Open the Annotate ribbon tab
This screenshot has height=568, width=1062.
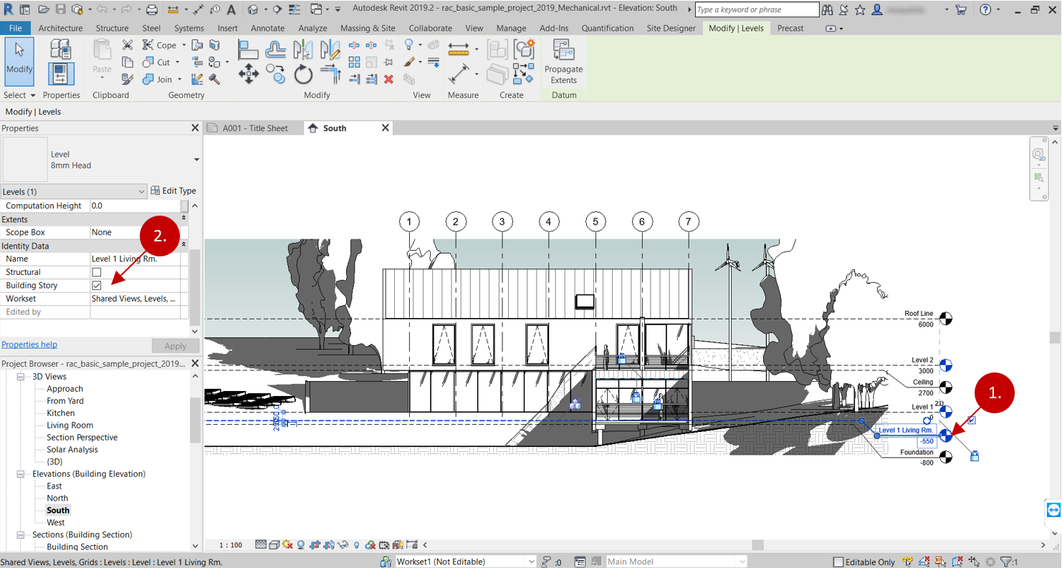point(267,29)
